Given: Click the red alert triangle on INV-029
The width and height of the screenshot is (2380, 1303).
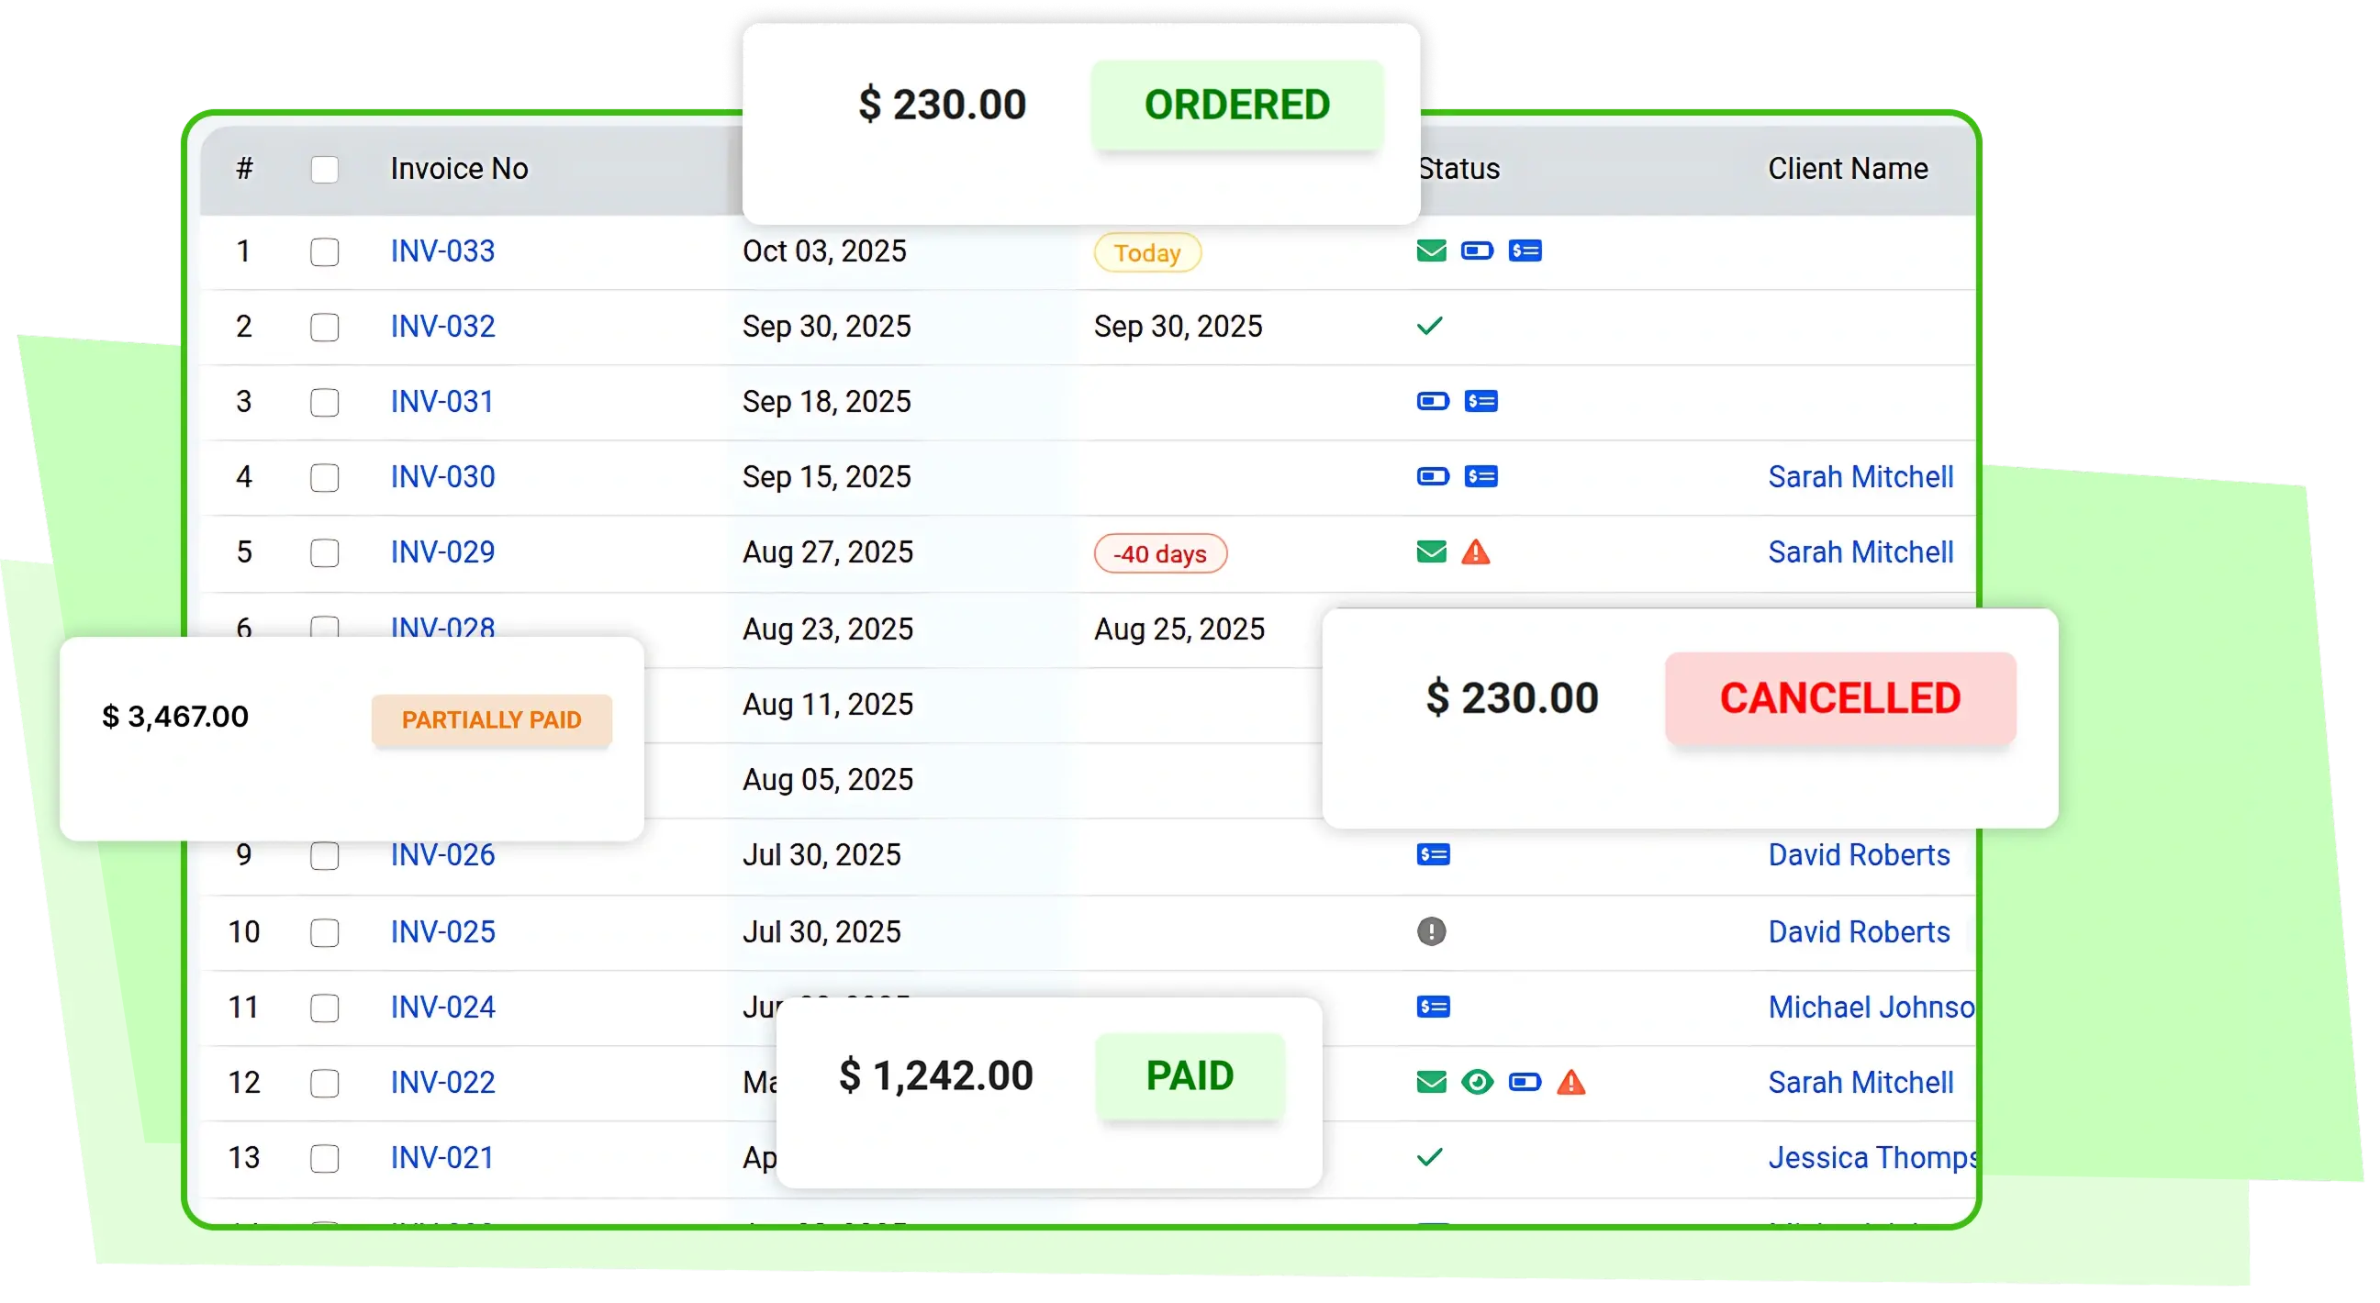Looking at the screenshot, I should [1476, 551].
